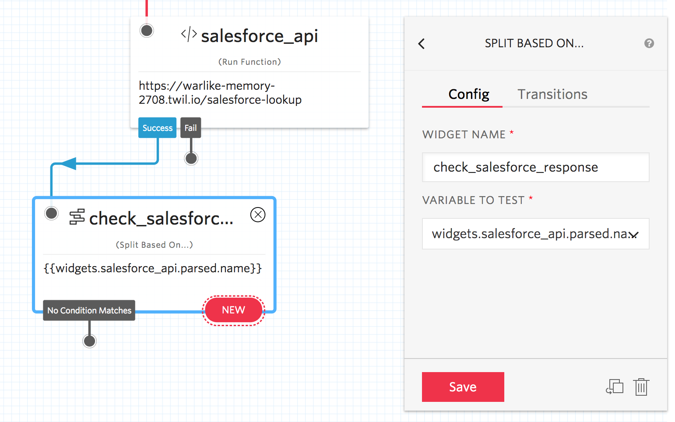This screenshot has height=422, width=675.
Task: Go back using the panel chevron arrow
Action: (x=422, y=44)
